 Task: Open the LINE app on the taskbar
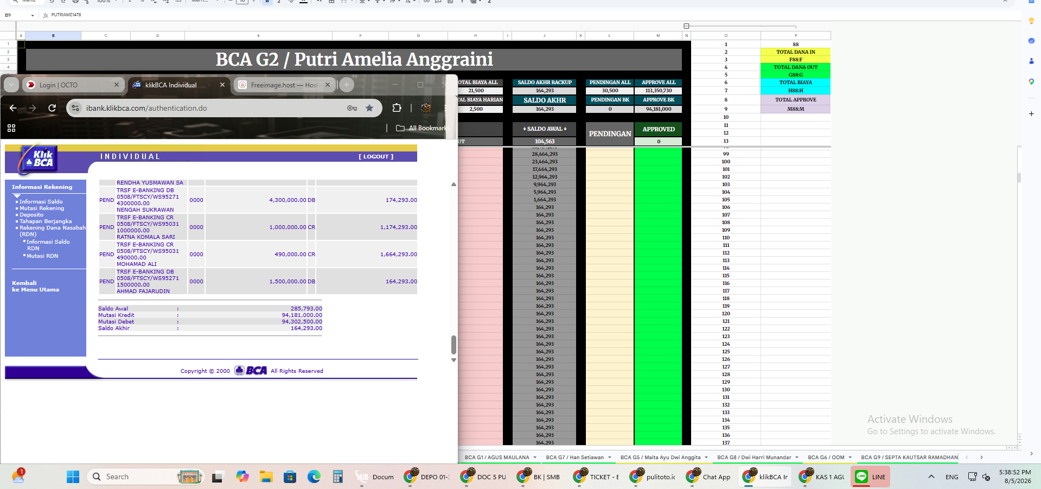pos(870,477)
